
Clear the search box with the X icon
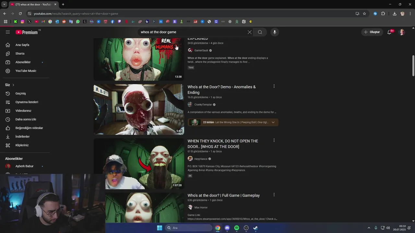249,32
